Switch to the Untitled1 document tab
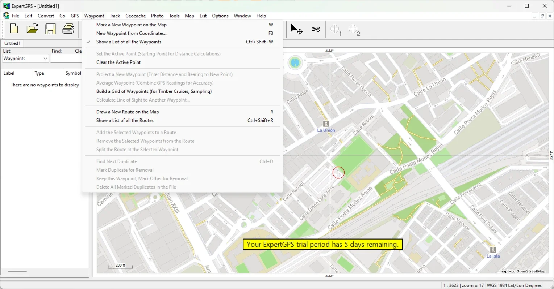Screen dimensions: 554x289 tap(12, 43)
